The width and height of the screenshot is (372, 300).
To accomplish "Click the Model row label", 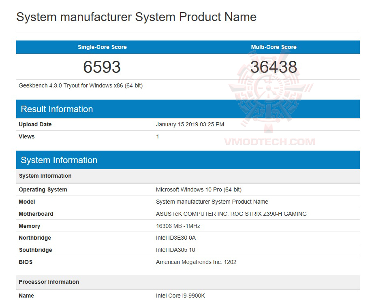I will tap(27, 202).
